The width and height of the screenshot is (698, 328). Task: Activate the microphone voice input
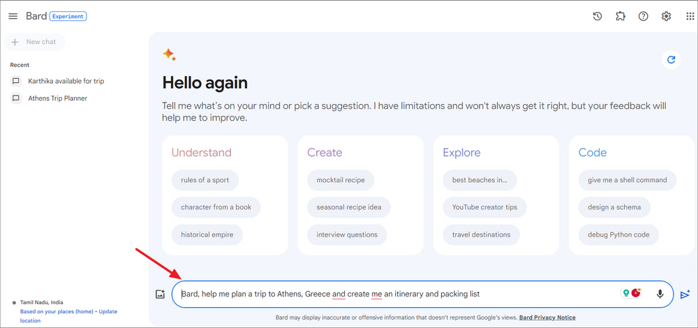tap(660, 294)
